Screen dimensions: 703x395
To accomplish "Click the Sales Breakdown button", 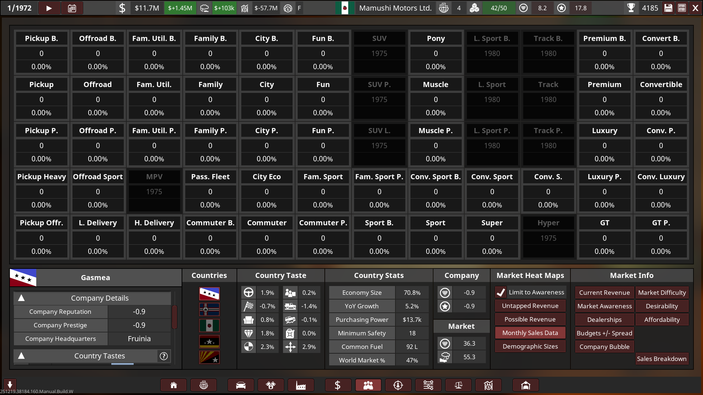I will click(661, 359).
